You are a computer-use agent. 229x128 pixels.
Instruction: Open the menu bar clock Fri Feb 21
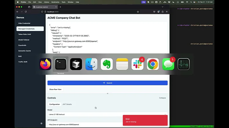coord(205,2)
